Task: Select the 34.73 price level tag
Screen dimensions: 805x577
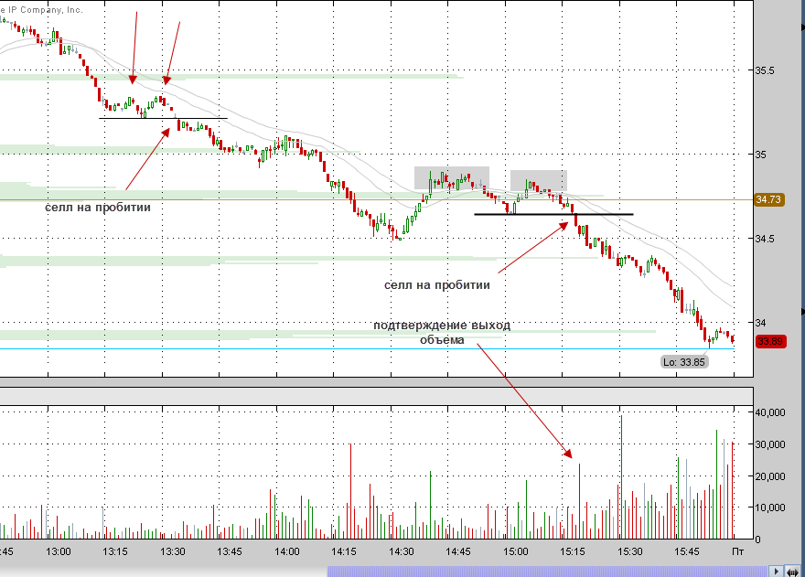Action: point(768,199)
